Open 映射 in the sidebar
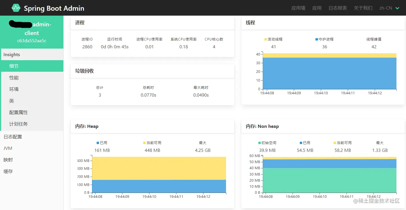The height and width of the screenshot is (210, 406). (x=32, y=160)
